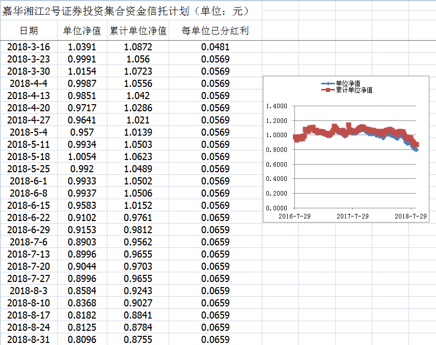
Task: Select date cell 2018-3-23
Action: click(x=29, y=59)
